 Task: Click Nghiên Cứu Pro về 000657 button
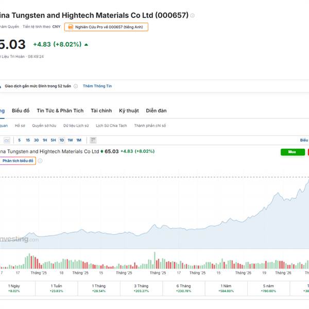click(106, 27)
